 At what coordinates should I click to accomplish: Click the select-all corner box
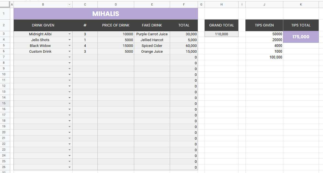click(4, 4)
